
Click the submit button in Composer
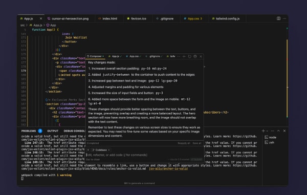pyautogui.click(x=196, y=160)
